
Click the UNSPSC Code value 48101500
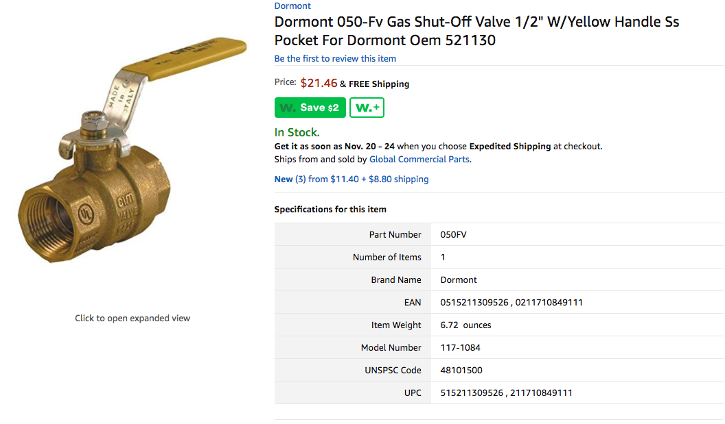[461, 370]
